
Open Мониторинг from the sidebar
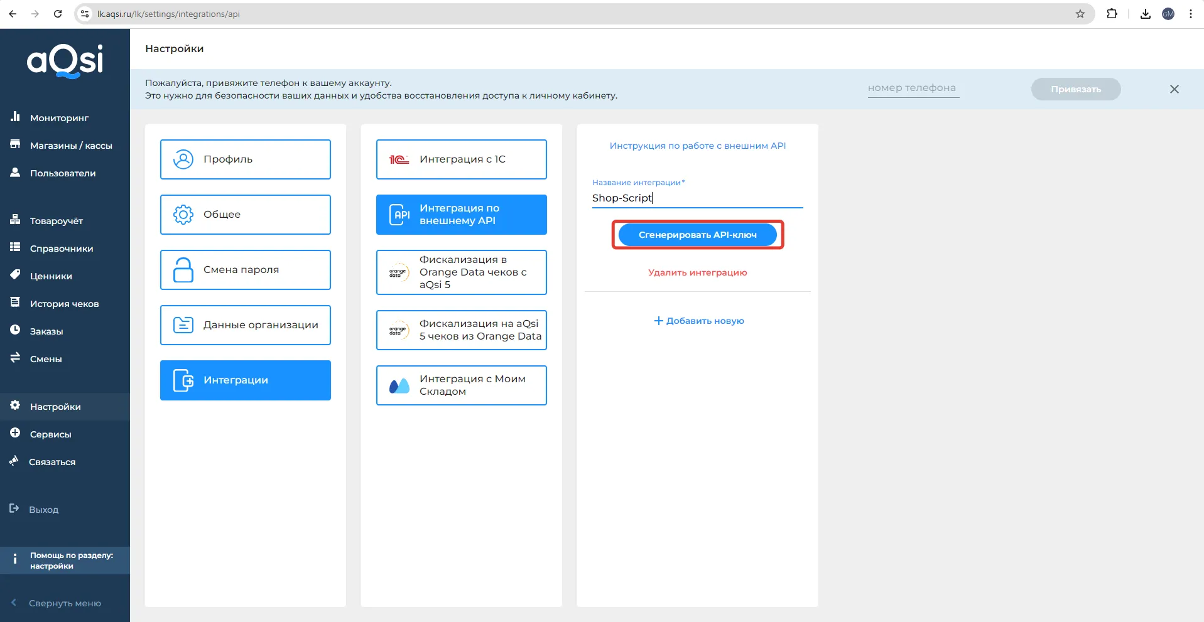pos(59,118)
